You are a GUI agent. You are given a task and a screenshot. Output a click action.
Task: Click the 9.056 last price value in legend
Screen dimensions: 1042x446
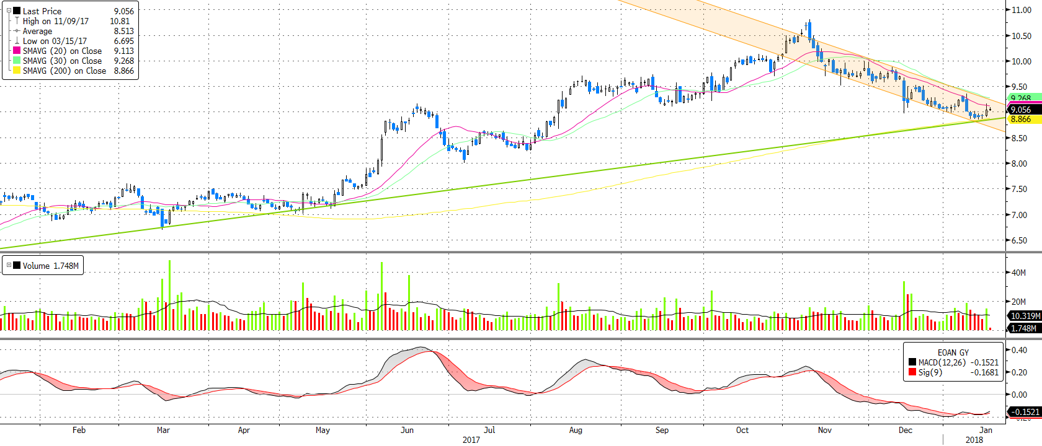click(124, 11)
